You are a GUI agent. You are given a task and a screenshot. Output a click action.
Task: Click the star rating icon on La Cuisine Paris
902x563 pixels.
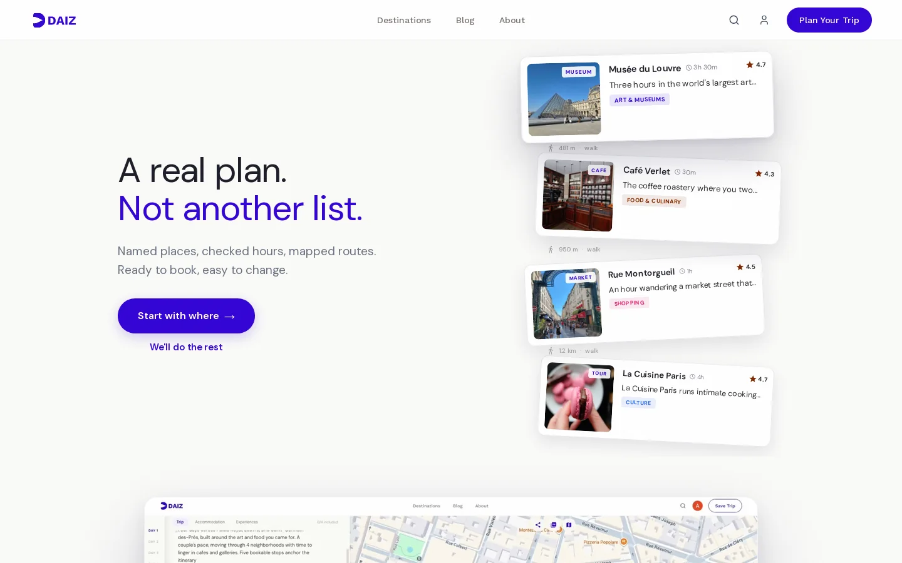pyautogui.click(x=753, y=379)
